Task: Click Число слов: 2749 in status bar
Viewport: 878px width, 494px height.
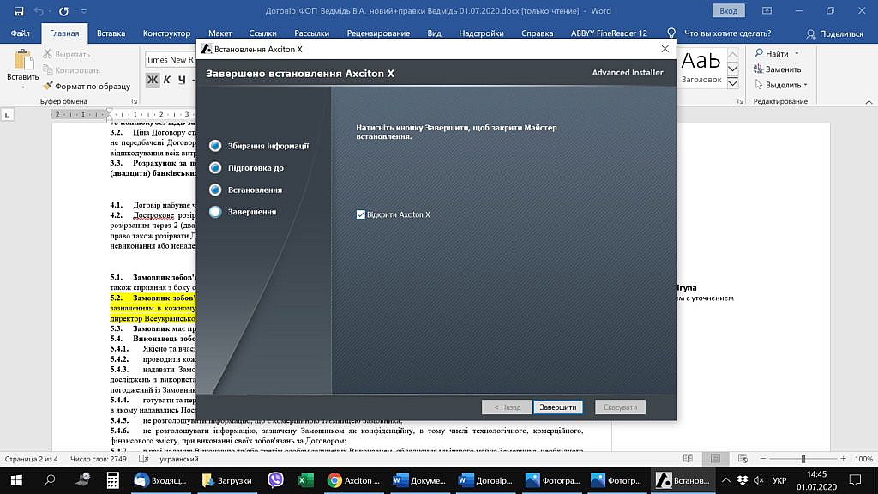Action: 98,459
